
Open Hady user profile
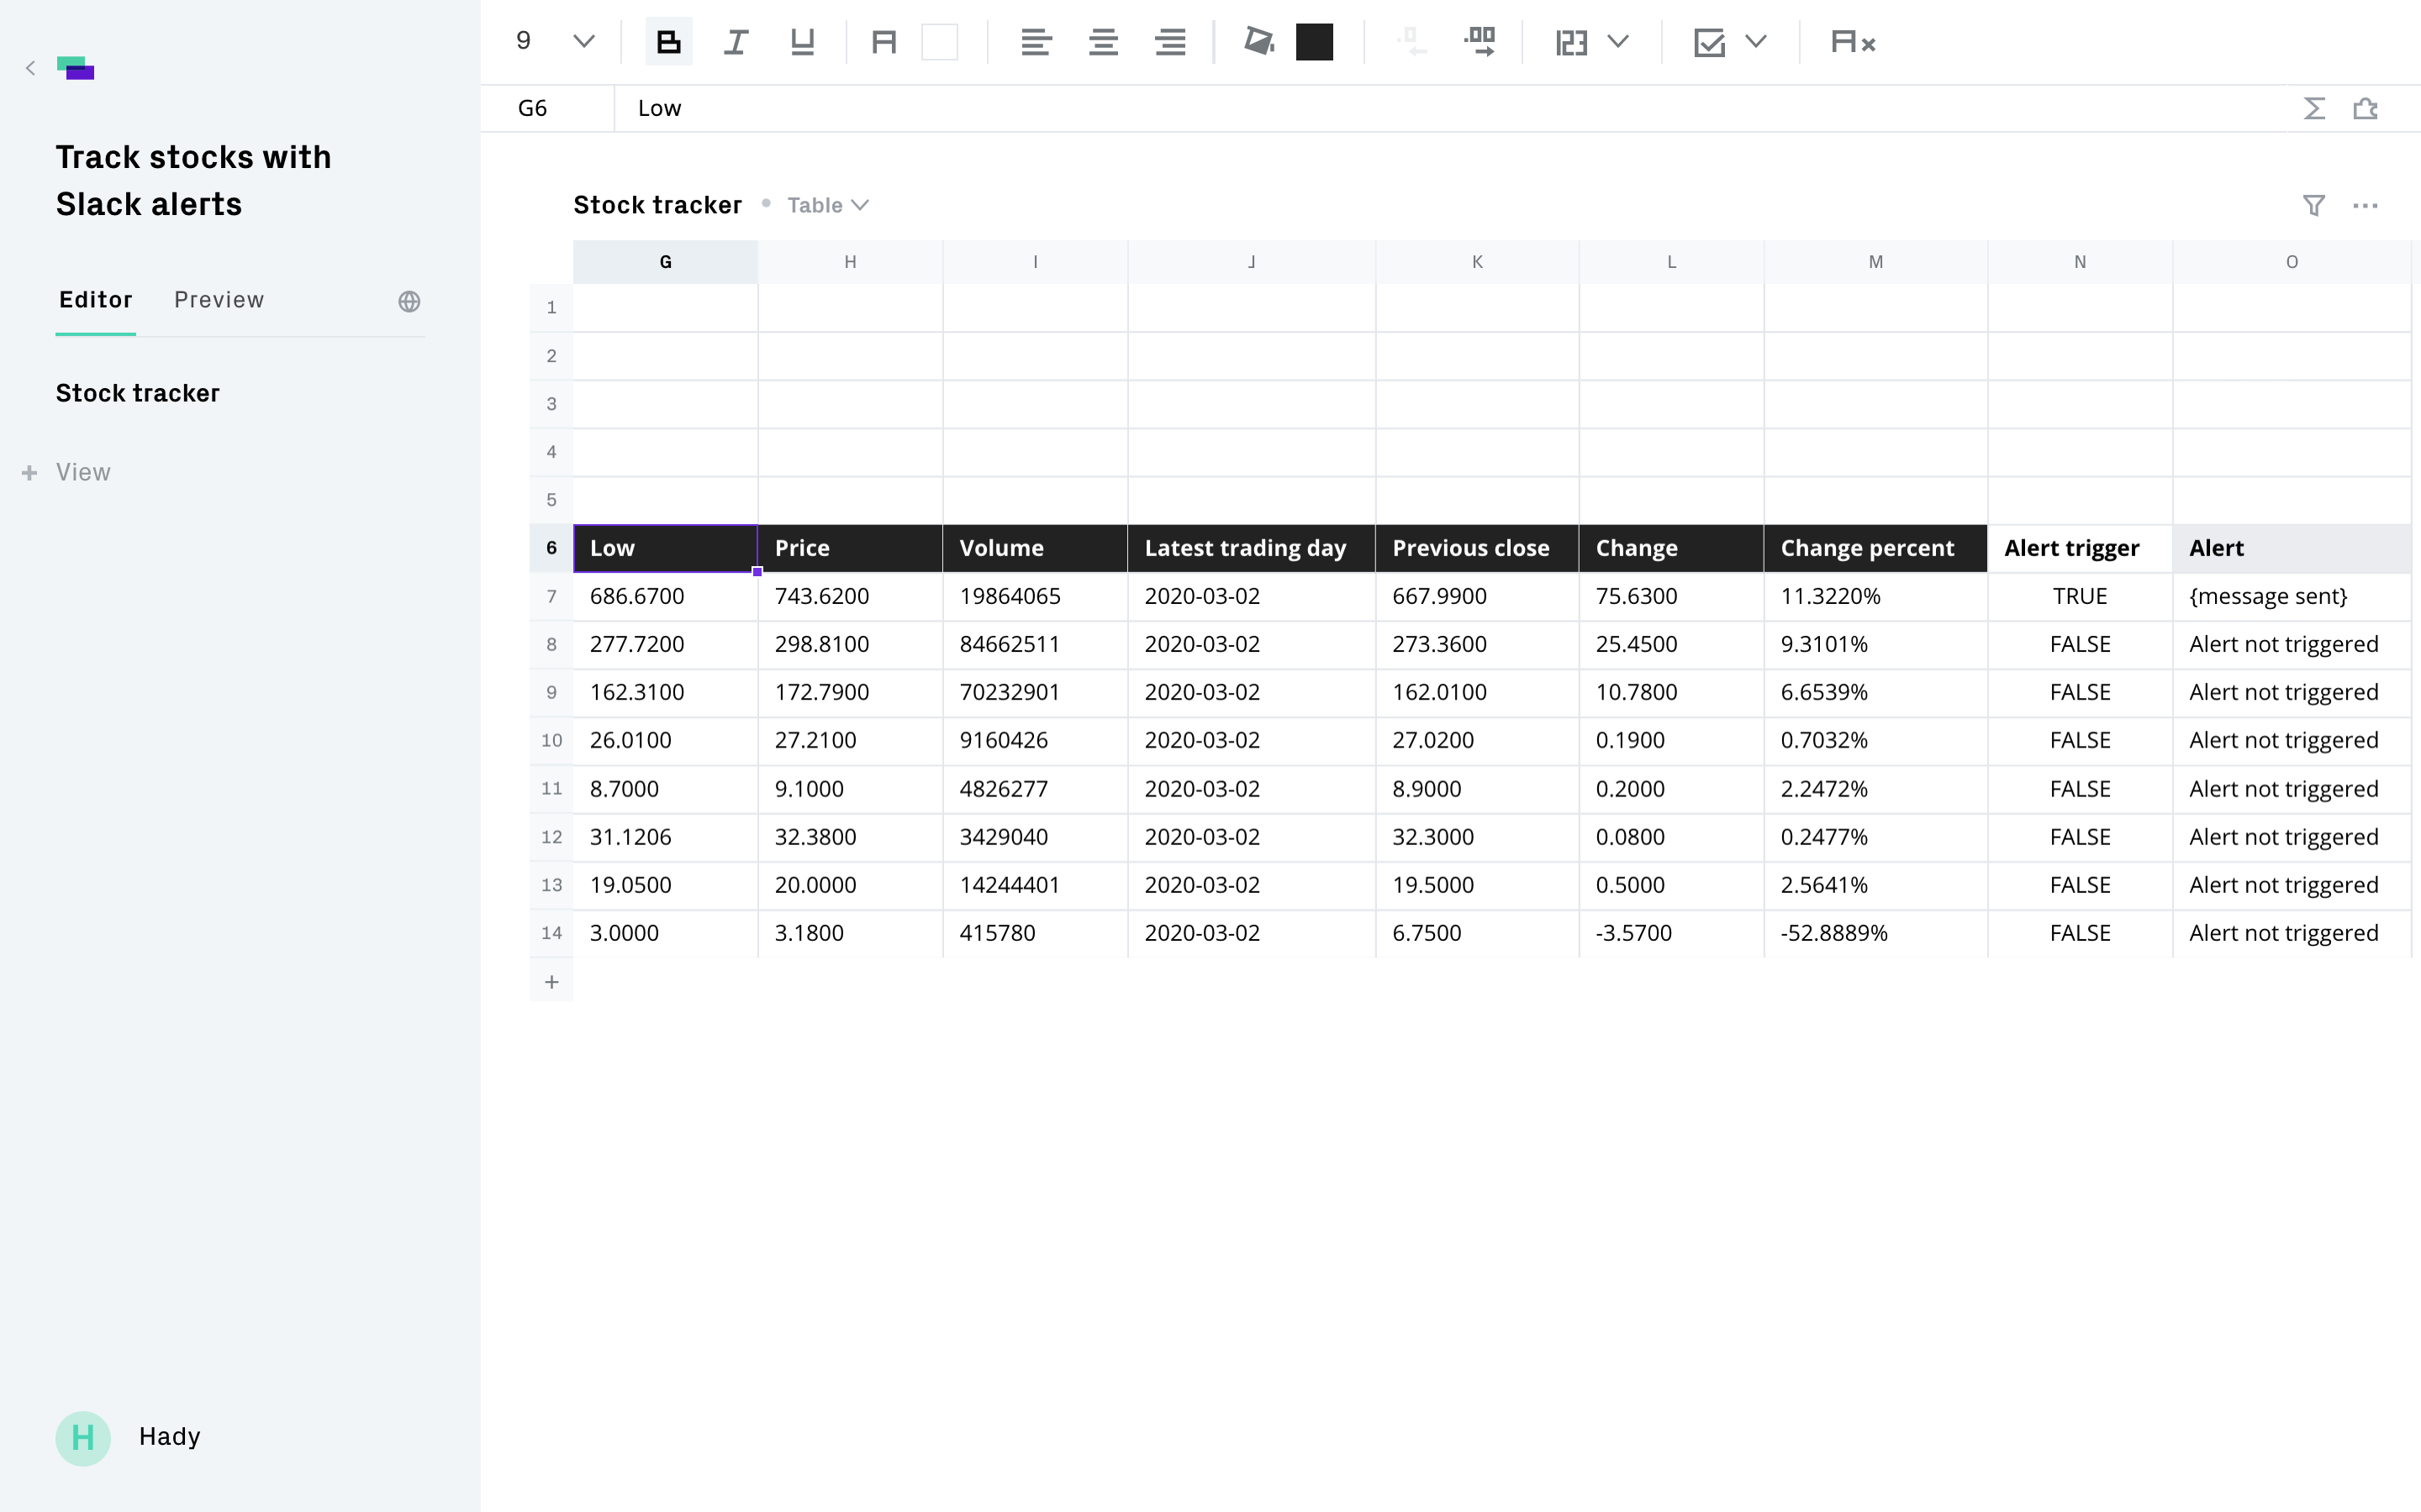point(169,1437)
